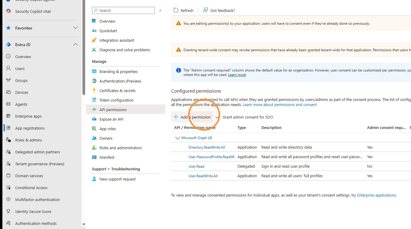This screenshot has width=411, height=229.
Task: Open the User.Read permission
Action: tap(196, 166)
